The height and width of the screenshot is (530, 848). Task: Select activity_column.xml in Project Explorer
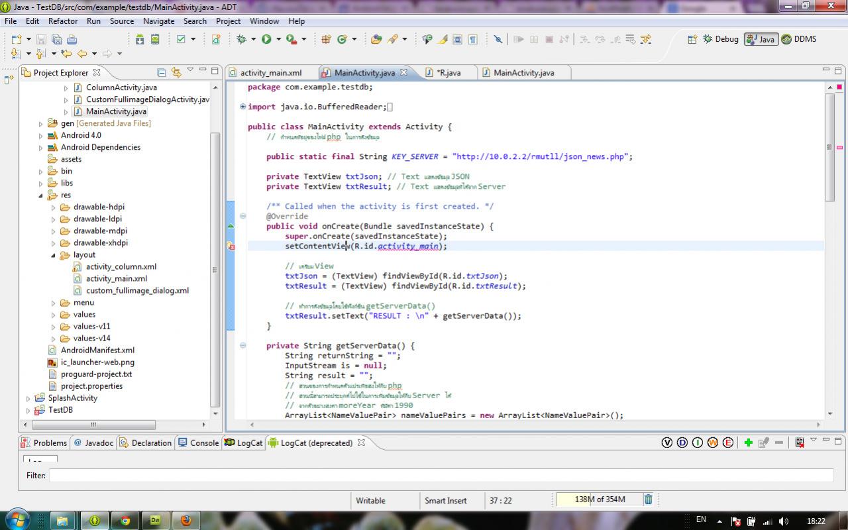[121, 267]
